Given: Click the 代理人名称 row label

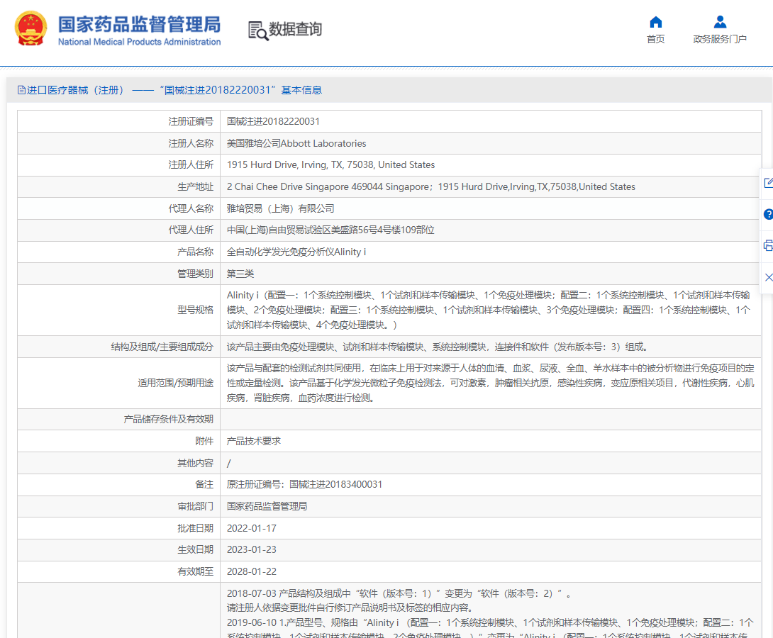Looking at the screenshot, I should click(x=191, y=208).
